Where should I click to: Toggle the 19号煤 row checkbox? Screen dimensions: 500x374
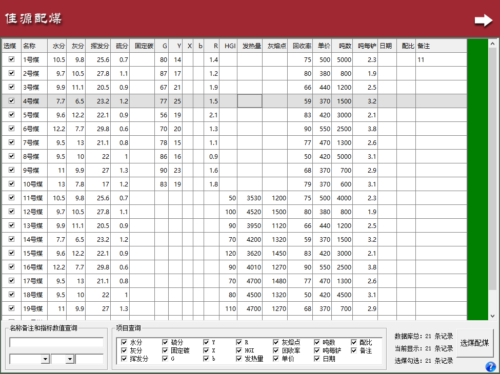click(11, 308)
